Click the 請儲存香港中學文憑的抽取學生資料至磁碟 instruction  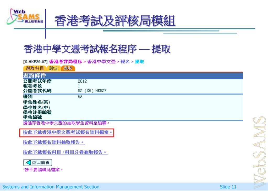(66, 123)
